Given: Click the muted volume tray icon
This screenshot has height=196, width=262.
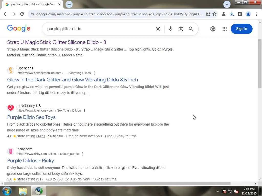Looking at the screenshot, I should click(x=236, y=191).
